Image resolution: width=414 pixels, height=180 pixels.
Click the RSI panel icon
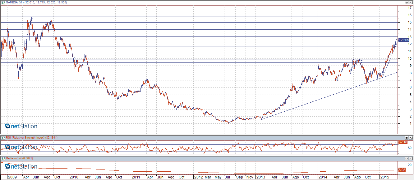pyautogui.click(x=2, y=137)
